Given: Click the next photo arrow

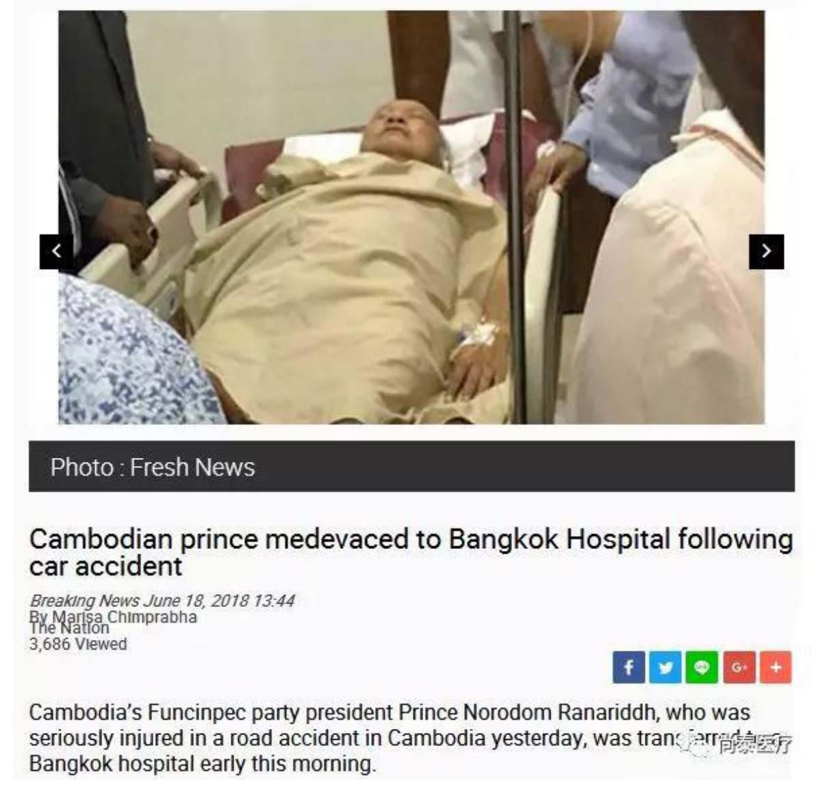Looking at the screenshot, I should (x=766, y=251).
